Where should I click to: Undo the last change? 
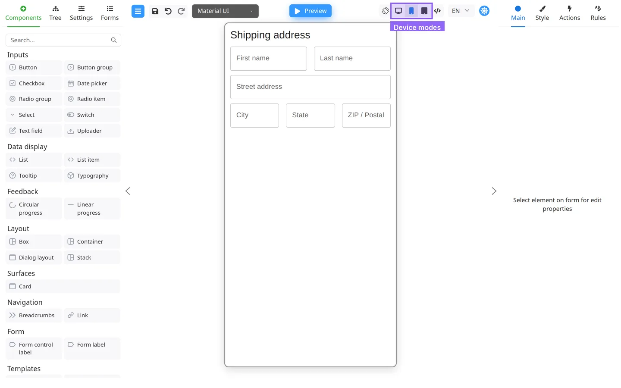pyautogui.click(x=168, y=11)
